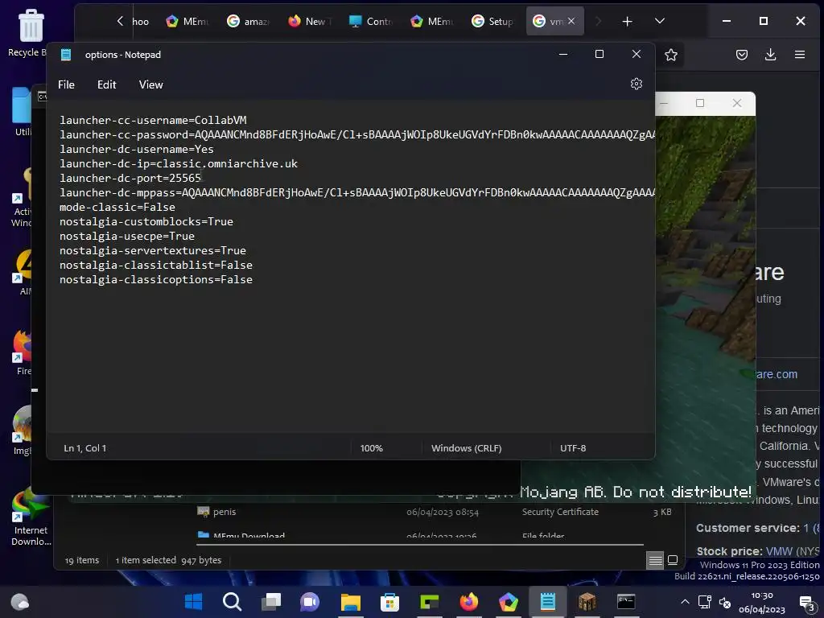Switch to first MEmu tab in Firefox
Screen dimensions: 824x618
(187, 22)
